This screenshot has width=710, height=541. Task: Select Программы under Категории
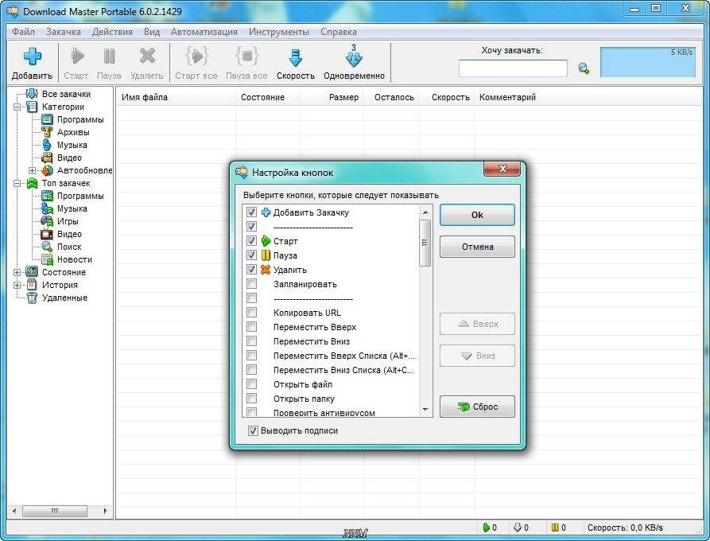tap(80, 119)
